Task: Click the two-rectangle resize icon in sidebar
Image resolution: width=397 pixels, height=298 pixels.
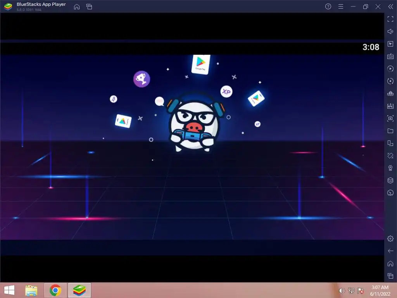Action: pyautogui.click(x=390, y=143)
